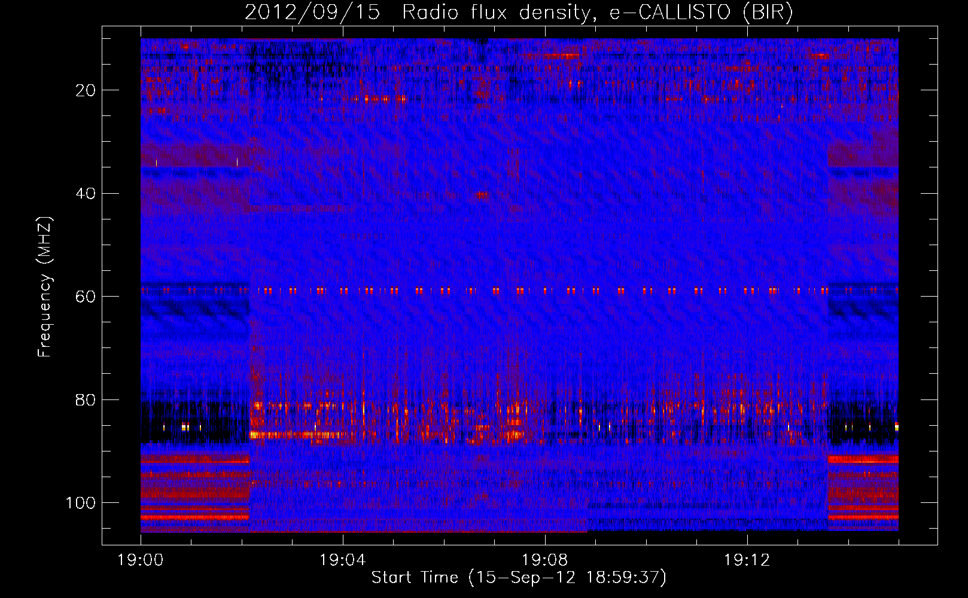Click the "Start Time (15-Sep-12 18:59:37)" label
The height and width of the screenshot is (598, 968).
[x=519, y=578]
